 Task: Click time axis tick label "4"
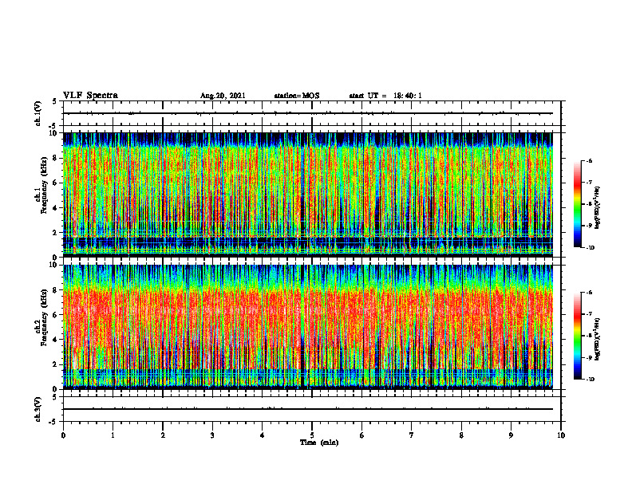coord(263,435)
